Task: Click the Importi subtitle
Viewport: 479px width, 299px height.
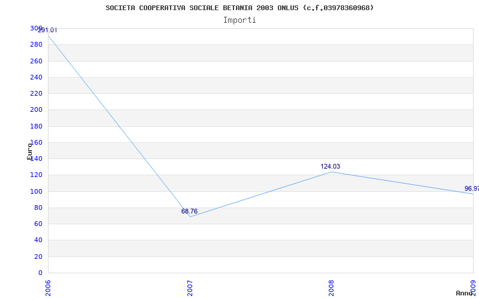Action: (239, 20)
